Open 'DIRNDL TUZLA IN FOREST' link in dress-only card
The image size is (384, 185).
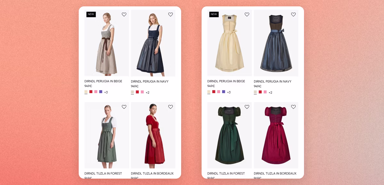[226, 174]
